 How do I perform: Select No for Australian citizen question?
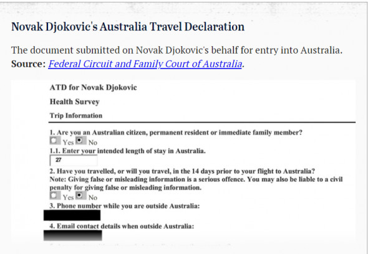click(80, 141)
